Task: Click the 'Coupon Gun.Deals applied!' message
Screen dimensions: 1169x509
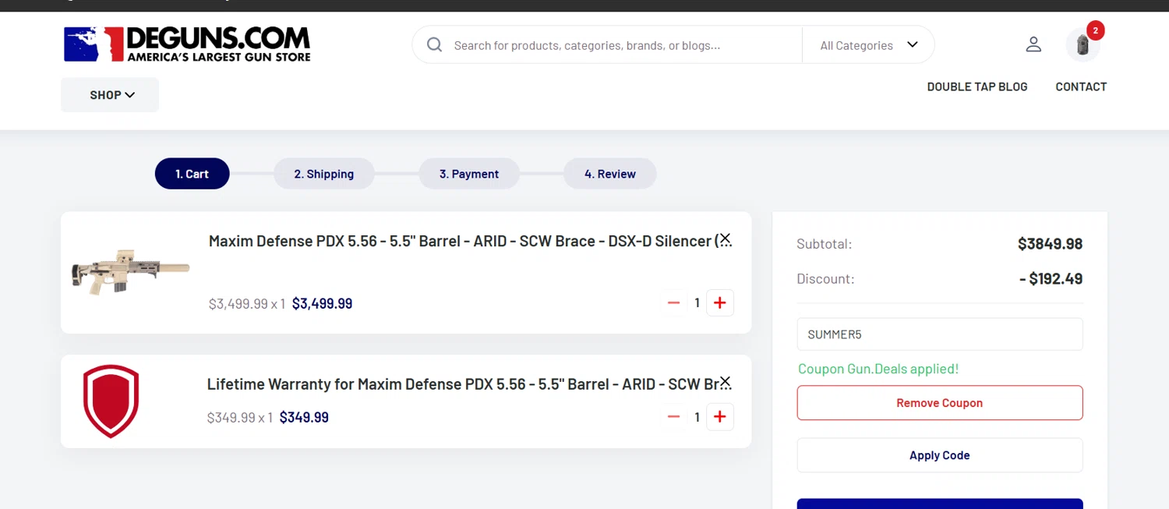Action: [878, 369]
